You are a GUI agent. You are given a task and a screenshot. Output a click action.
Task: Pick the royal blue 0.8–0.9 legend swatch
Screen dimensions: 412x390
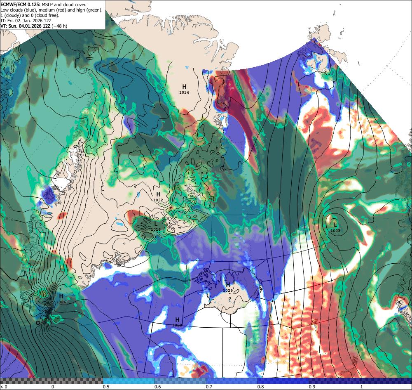click(x=283, y=381)
